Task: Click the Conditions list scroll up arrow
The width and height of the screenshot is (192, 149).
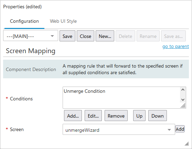Action: tap(183, 90)
